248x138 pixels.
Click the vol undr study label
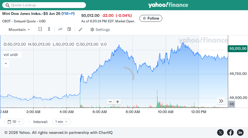pyautogui.click(x=11, y=55)
